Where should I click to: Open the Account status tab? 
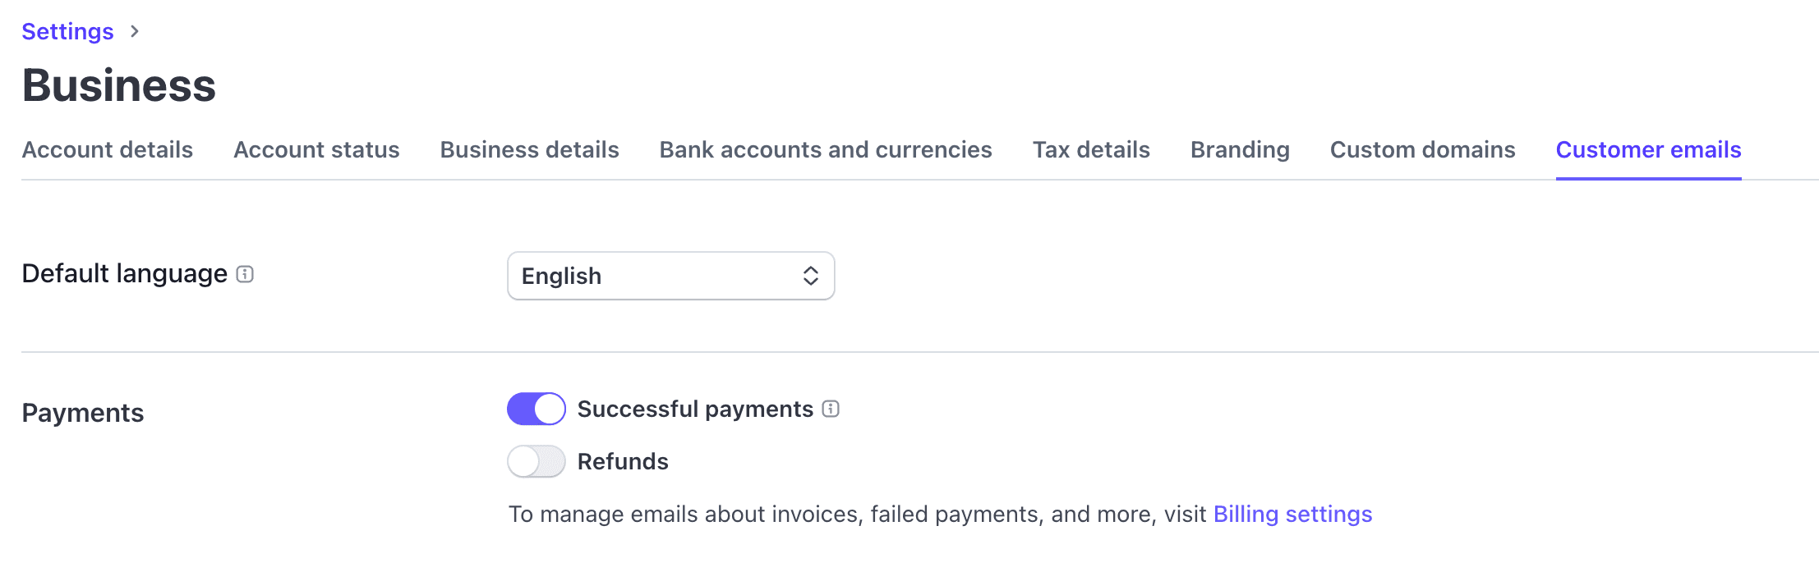316,150
